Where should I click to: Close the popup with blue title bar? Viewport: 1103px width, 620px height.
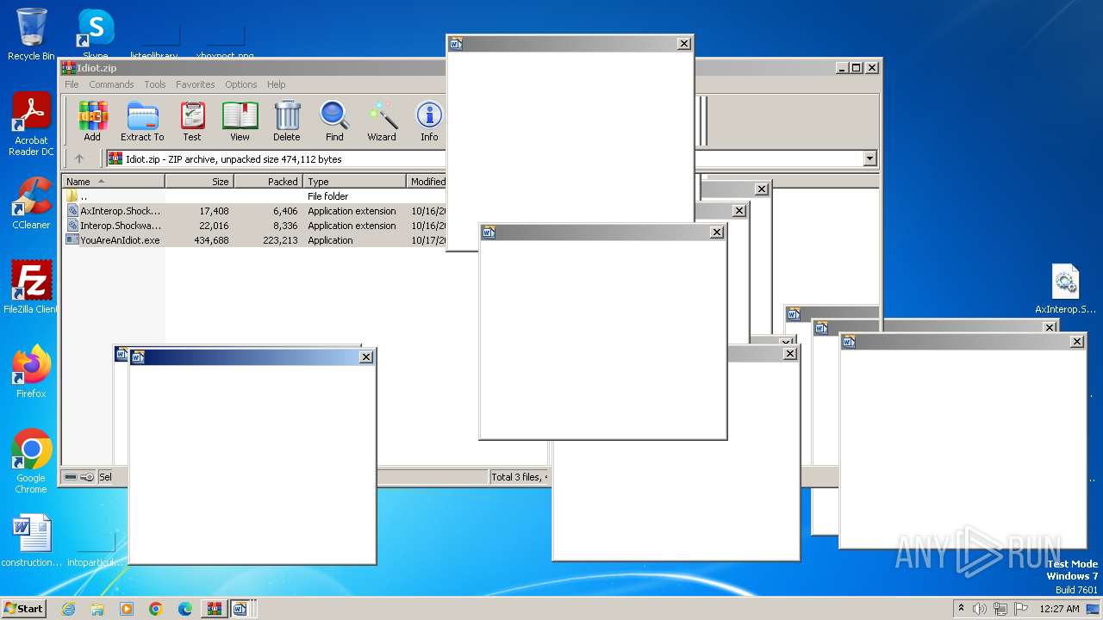pos(366,357)
